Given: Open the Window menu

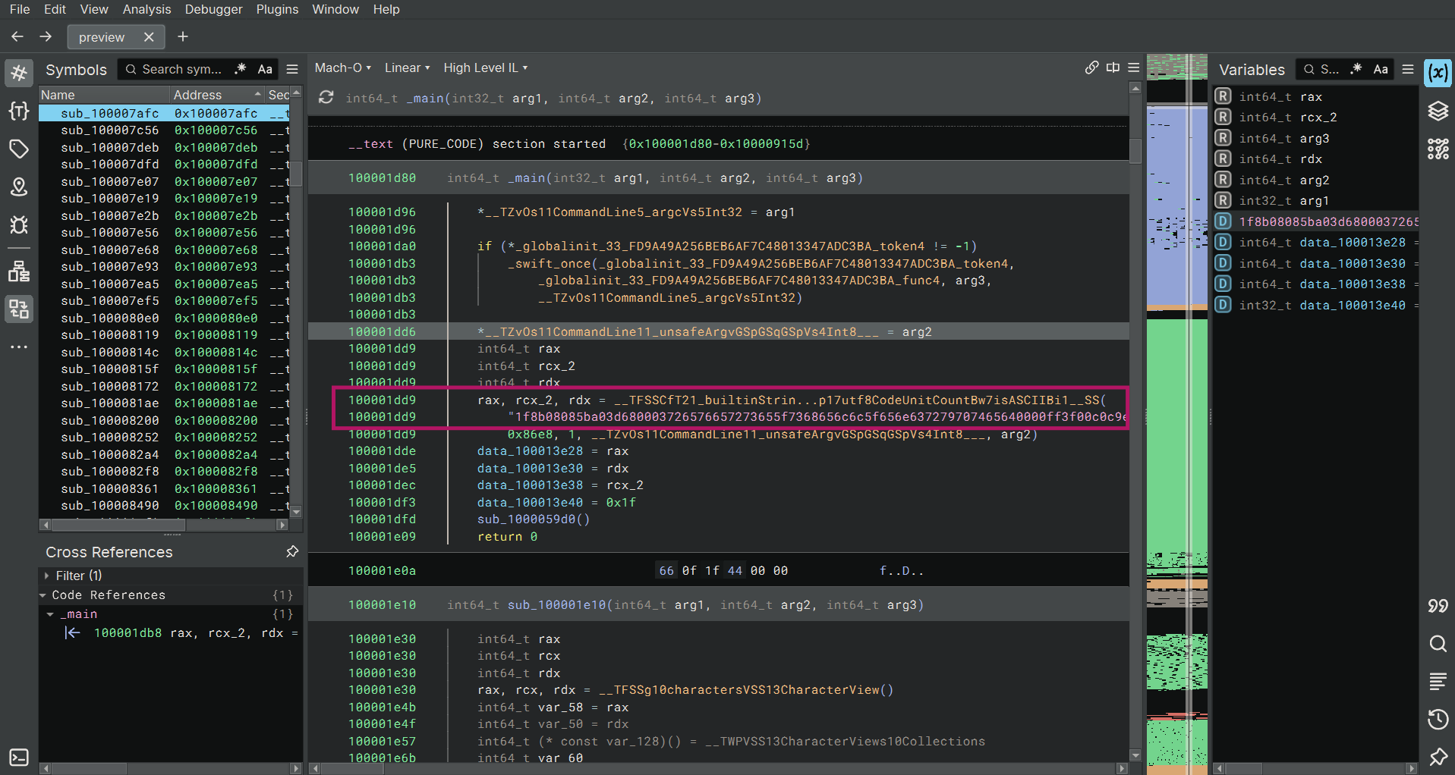Looking at the screenshot, I should coord(335,9).
